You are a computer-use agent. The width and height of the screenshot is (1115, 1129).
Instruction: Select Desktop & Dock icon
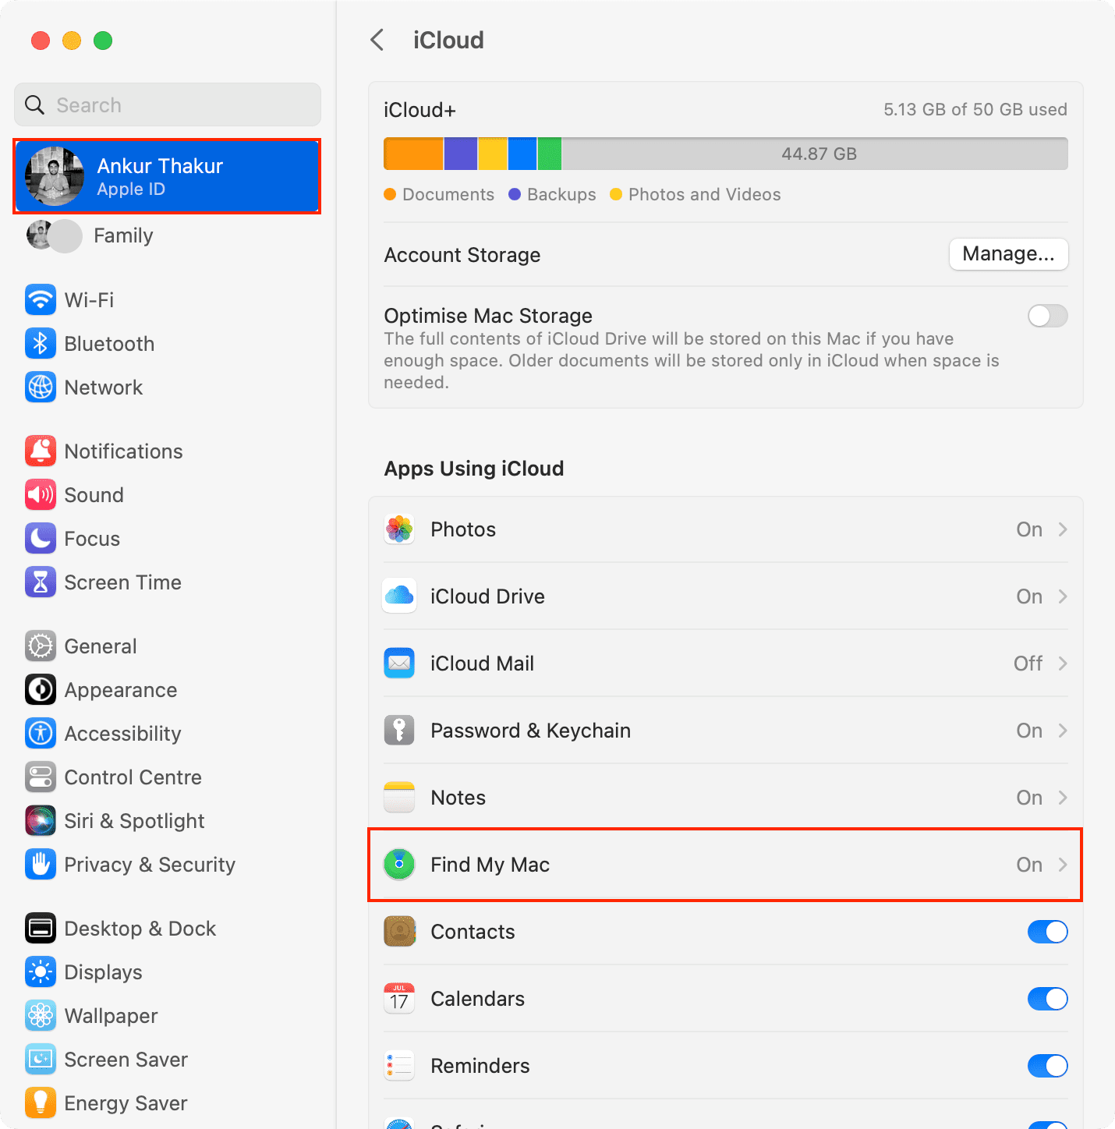click(x=41, y=928)
